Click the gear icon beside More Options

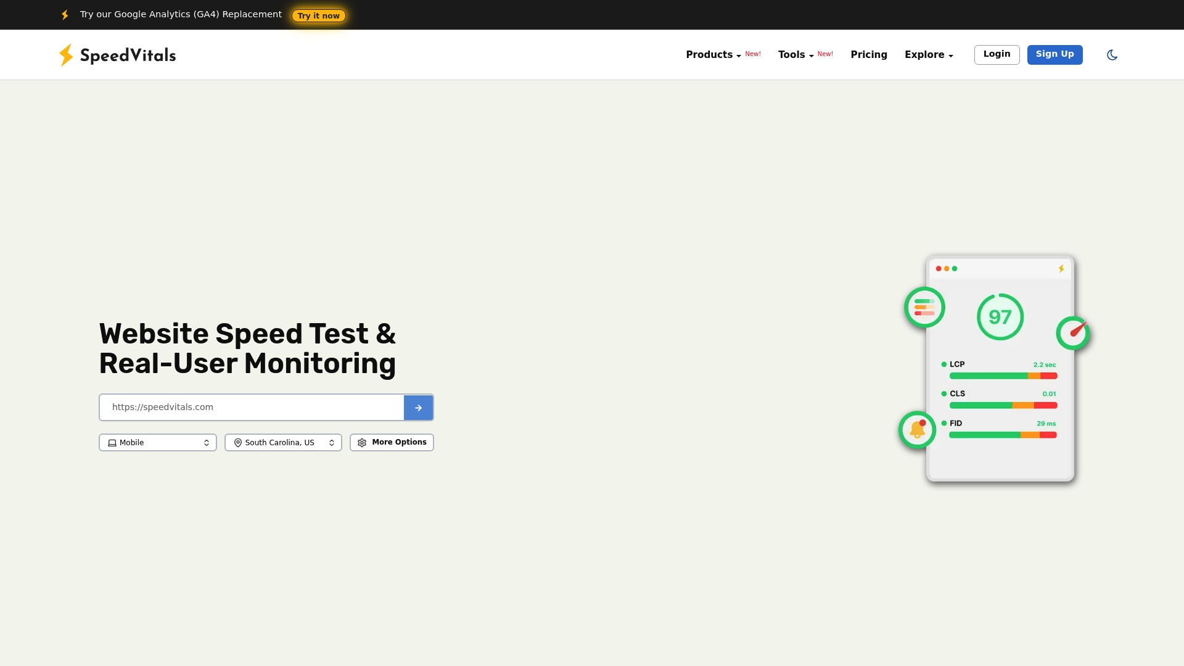click(x=361, y=442)
